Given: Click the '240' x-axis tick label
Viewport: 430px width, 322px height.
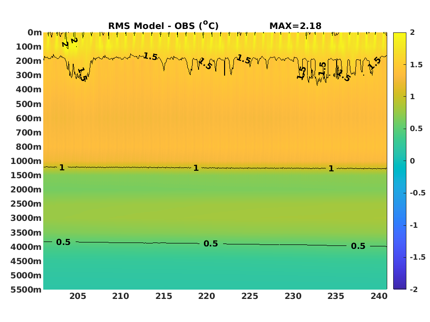Looking at the screenshot, I should tap(379, 296).
